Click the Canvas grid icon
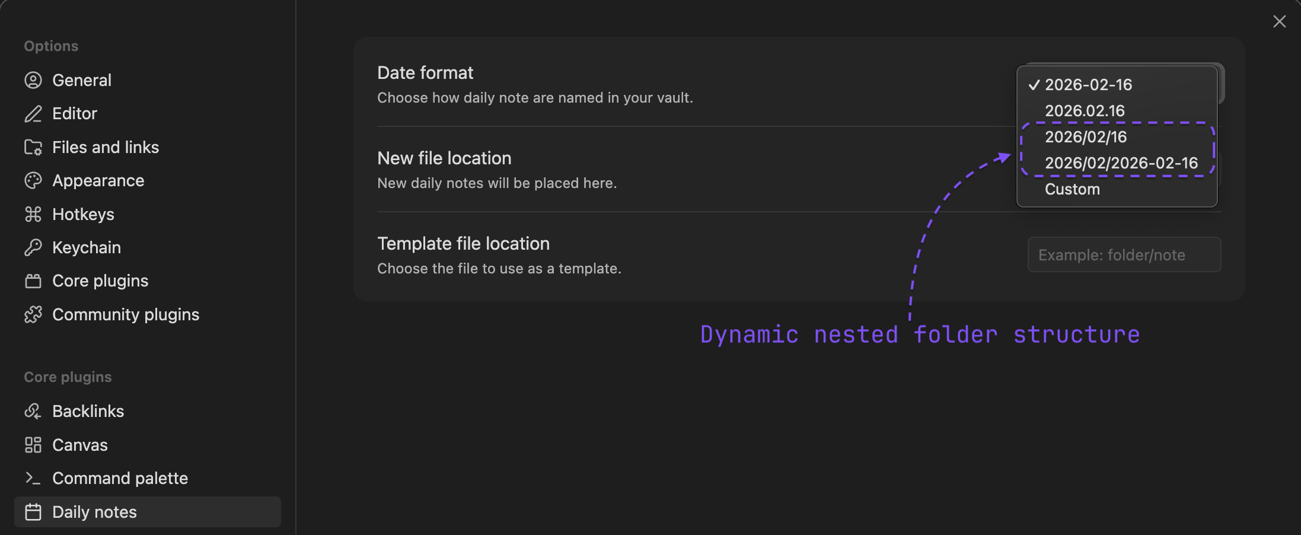This screenshot has height=535, width=1301. (33, 445)
